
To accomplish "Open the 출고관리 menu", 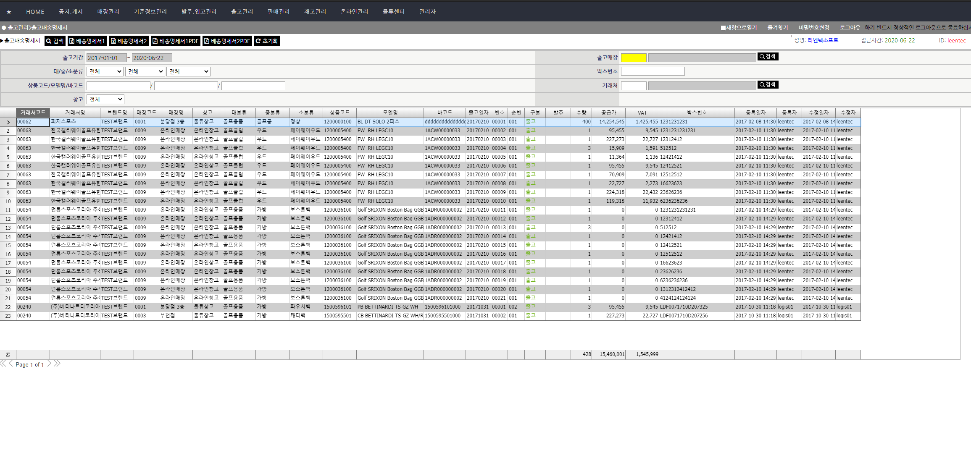I will 242,12.
